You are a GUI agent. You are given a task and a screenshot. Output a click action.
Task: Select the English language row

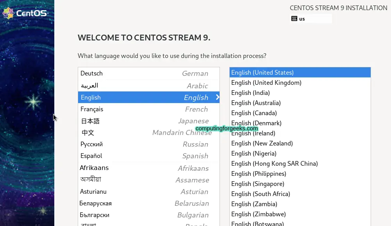[x=149, y=97]
